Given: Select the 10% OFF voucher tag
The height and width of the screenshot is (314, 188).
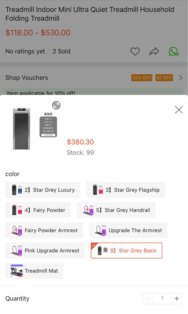Looking at the screenshot, I should pyautogui.click(x=142, y=78).
